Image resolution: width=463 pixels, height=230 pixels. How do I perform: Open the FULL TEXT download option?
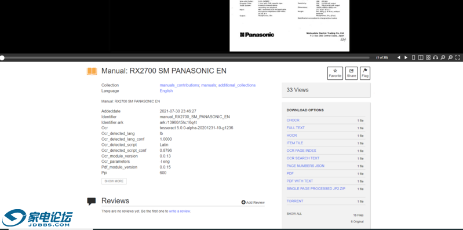click(296, 128)
